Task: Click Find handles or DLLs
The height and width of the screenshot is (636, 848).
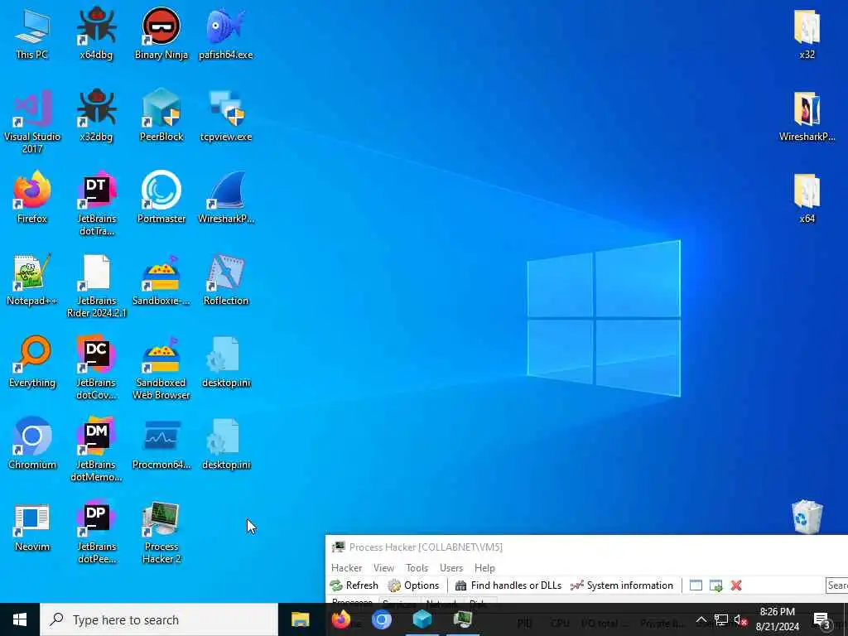Action: (508, 585)
